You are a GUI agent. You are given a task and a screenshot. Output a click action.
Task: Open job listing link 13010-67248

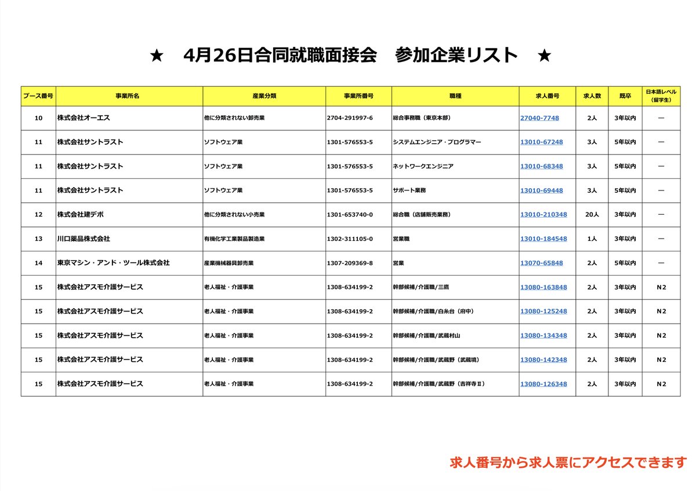point(541,142)
